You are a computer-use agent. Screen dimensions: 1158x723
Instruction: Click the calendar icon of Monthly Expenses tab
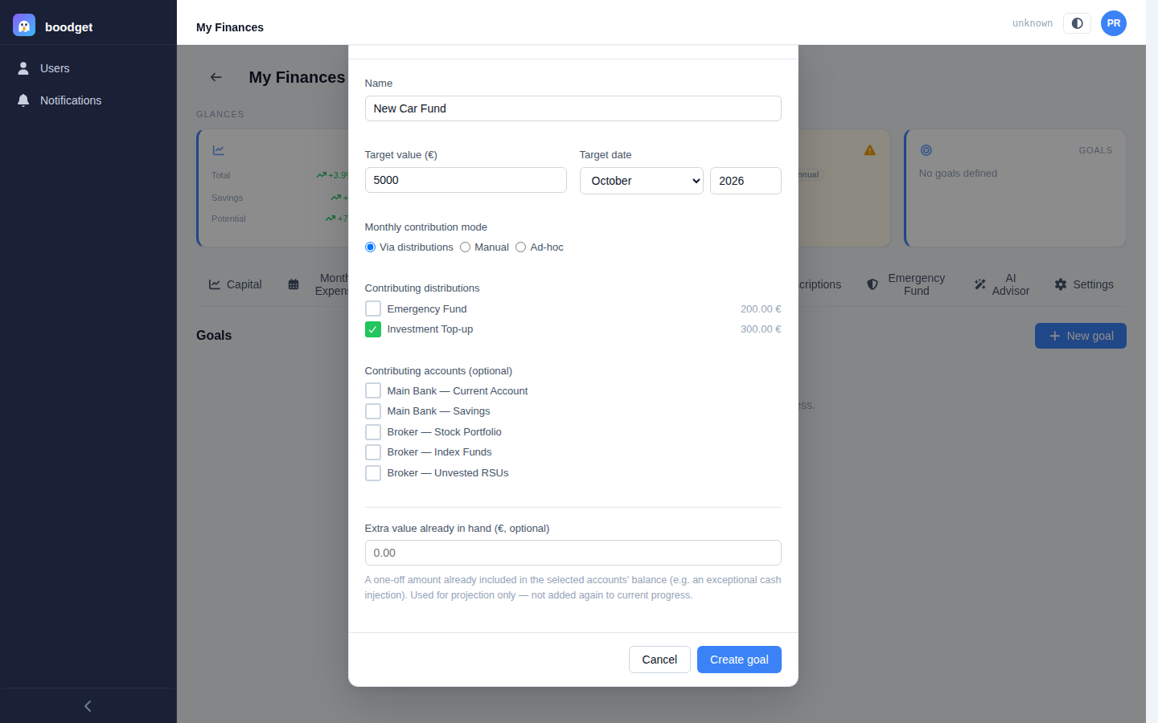[294, 284]
